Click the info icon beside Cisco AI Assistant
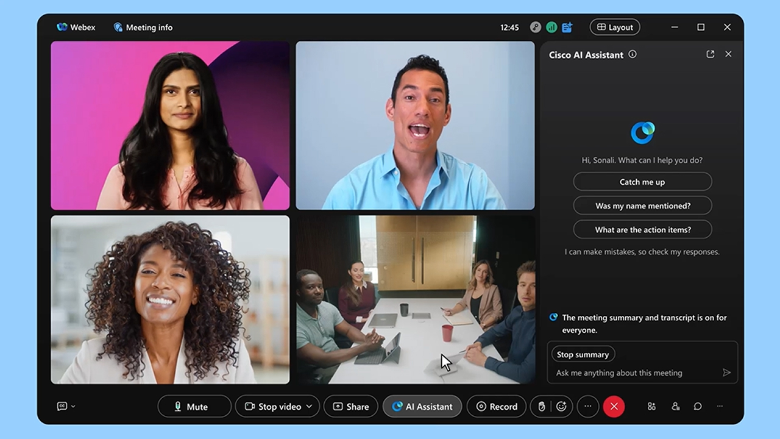Screen dimensions: 780x439 coord(633,54)
